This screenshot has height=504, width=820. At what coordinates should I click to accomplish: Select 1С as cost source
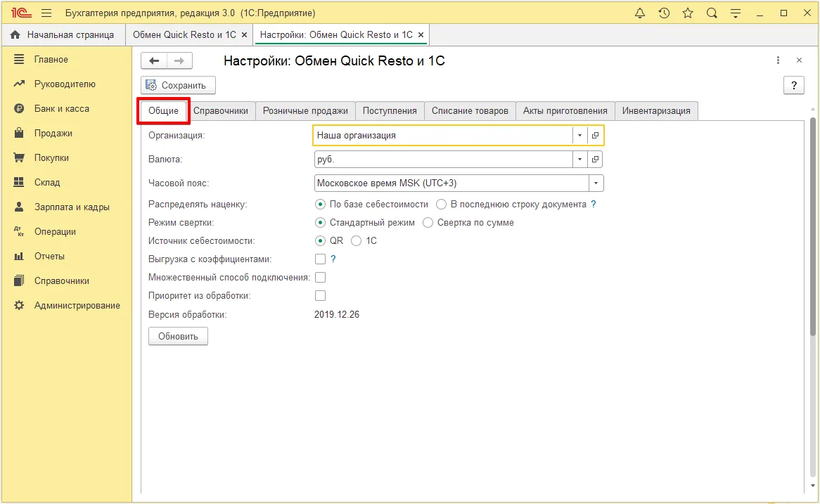pyautogui.click(x=356, y=241)
